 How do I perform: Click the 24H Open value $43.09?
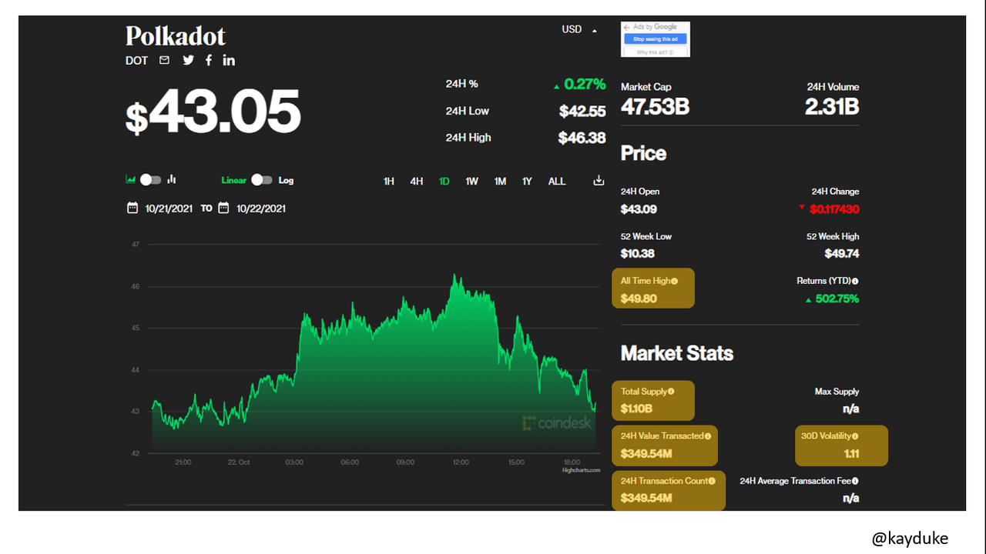click(639, 209)
